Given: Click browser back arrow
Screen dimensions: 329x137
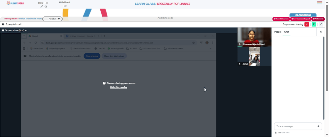Looking at the screenshot, I should point(24,43).
